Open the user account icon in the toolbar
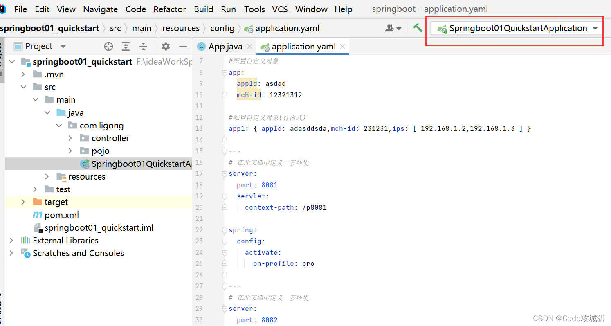This screenshot has height=326, width=611. tap(393, 28)
